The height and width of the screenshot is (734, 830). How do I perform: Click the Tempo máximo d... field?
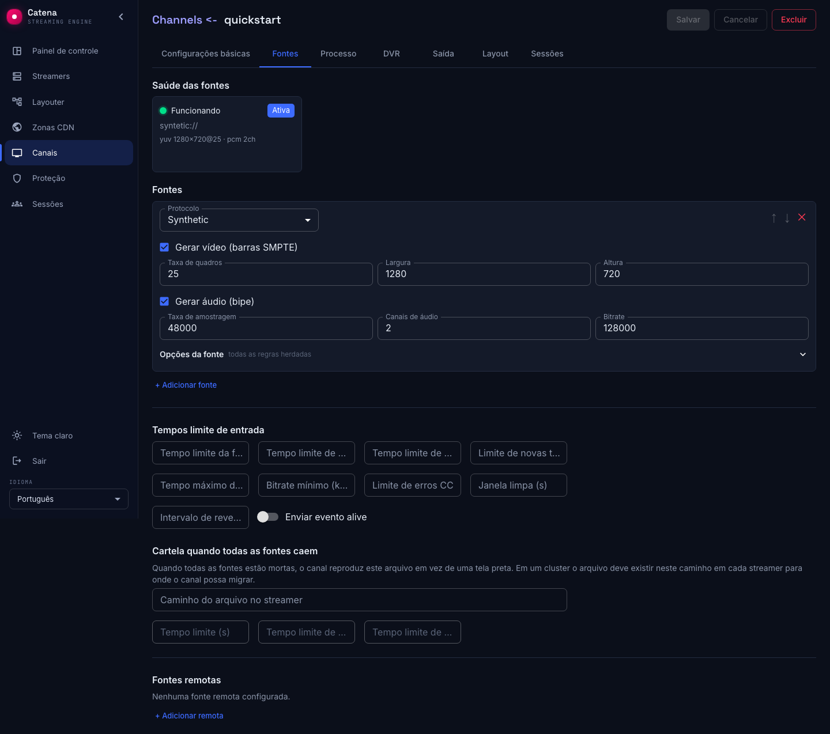click(x=201, y=485)
